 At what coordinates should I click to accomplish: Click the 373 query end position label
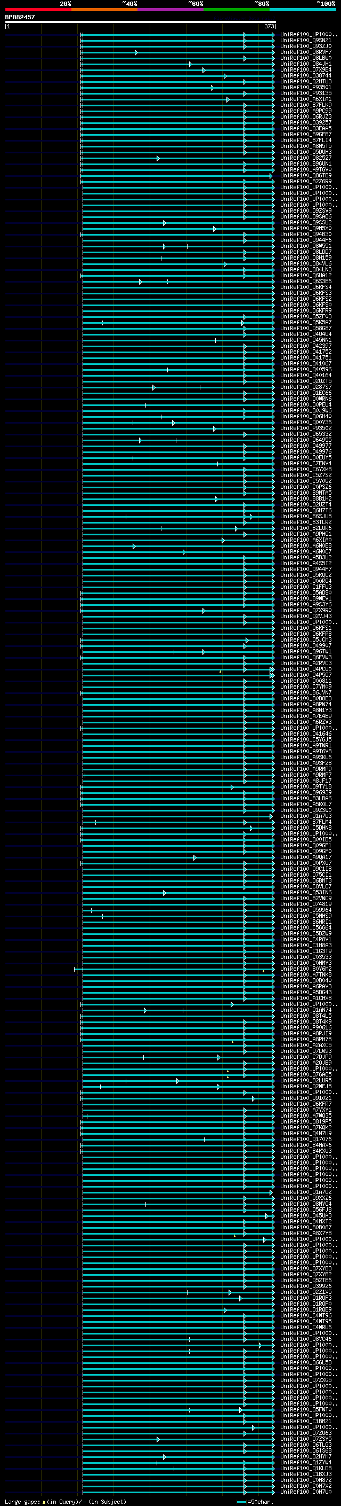(x=269, y=26)
